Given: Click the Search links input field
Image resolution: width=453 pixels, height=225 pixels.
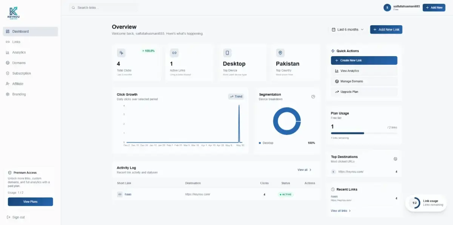Looking at the screenshot, I should pos(104,8).
